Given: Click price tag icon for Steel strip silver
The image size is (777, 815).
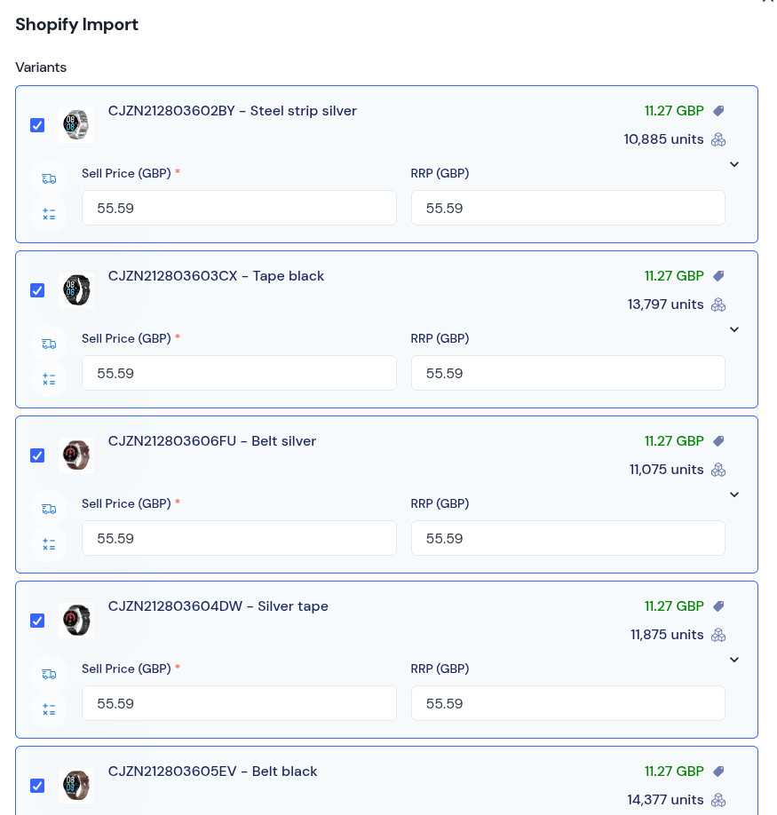Looking at the screenshot, I should (x=718, y=111).
